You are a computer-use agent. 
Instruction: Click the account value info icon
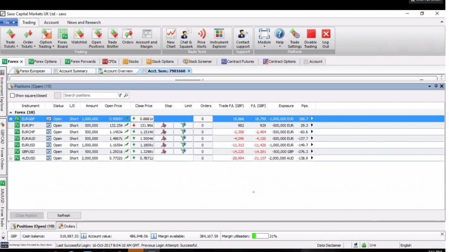(x=84, y=236)
